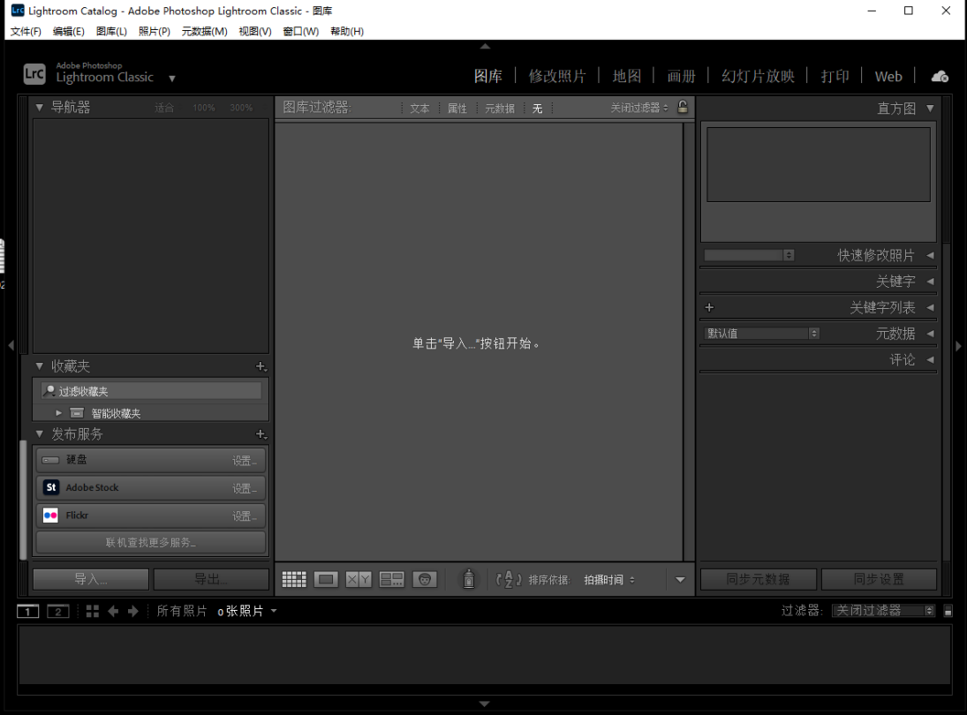Screen dimensions: 967x715
Task: Click the 过滤收藏夹 search field
Action: click(x=151, y=391)
